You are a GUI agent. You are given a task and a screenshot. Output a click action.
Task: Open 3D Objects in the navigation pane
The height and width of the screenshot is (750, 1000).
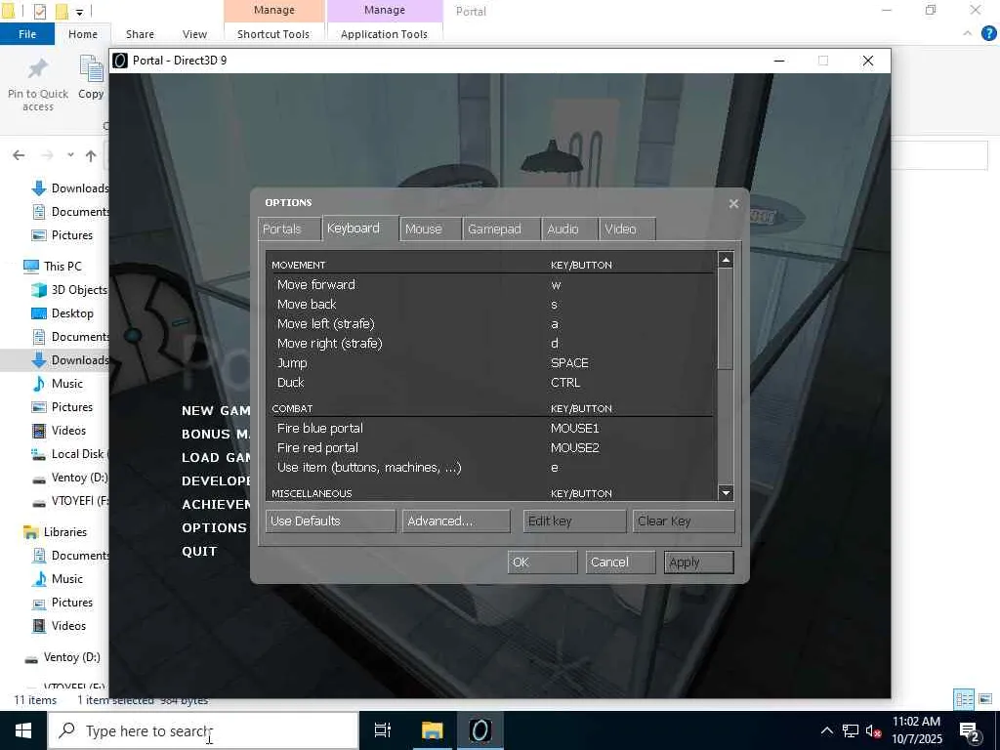click(70, 289)
